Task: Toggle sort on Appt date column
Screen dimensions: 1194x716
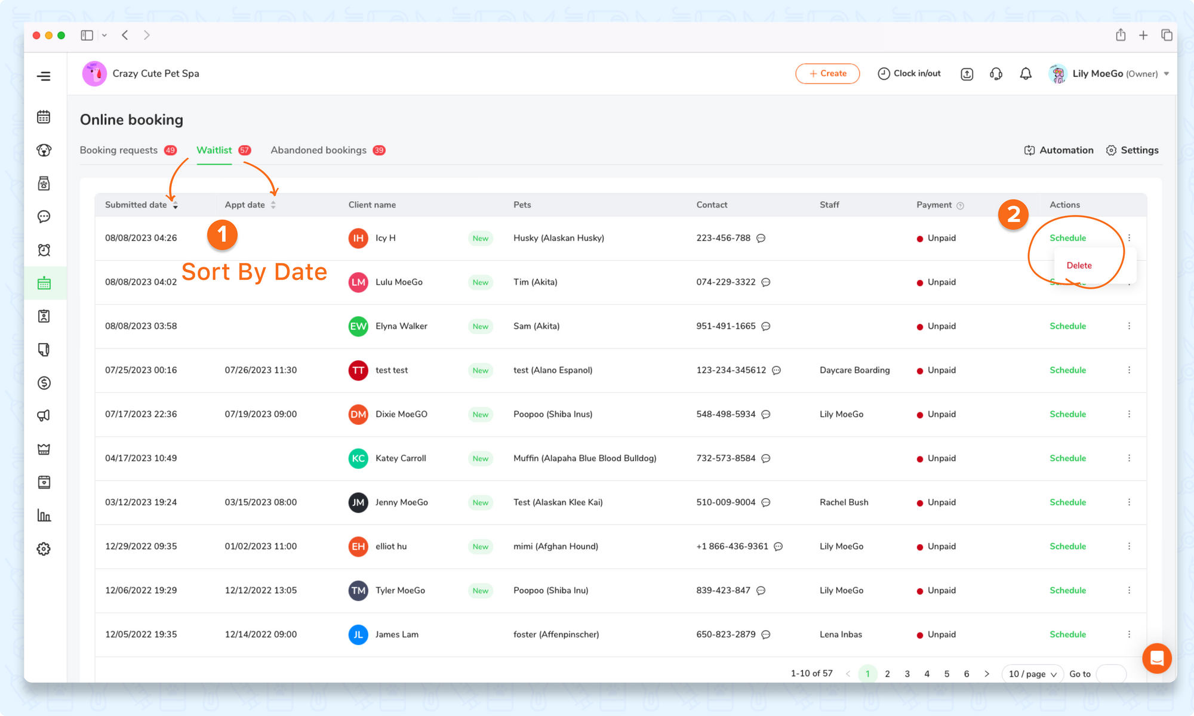Action: tap(273, 205)
